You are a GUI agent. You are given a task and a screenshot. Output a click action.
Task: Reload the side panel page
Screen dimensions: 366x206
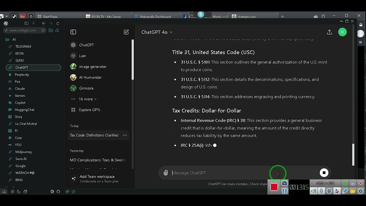pos(58,23)
